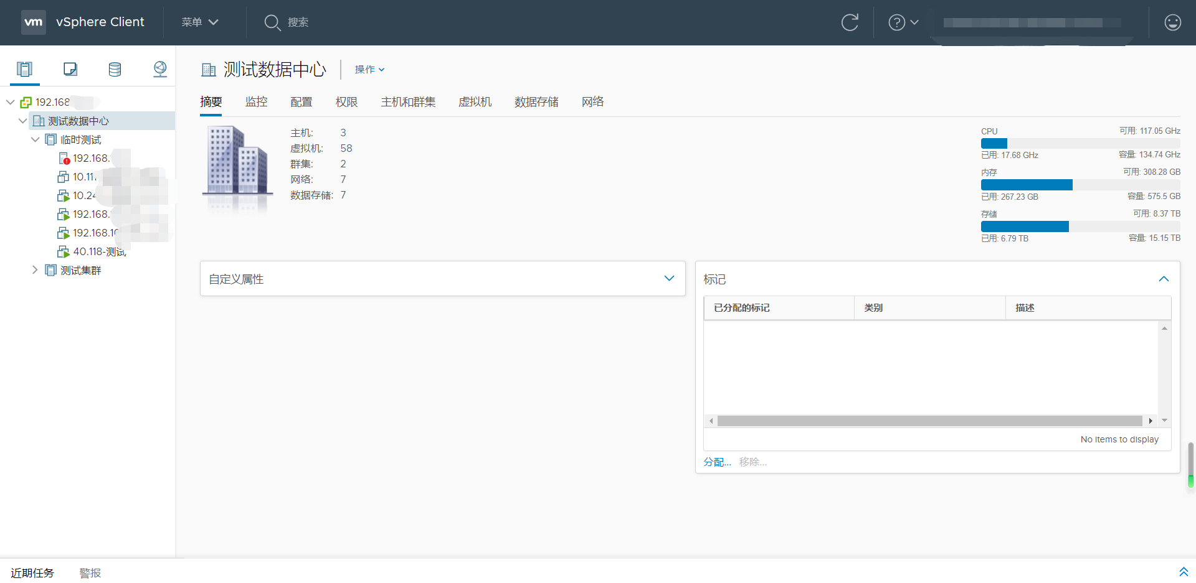Collapse the 标记 panel
Screen dimensions: 1196x583
tap(1164, 279)
